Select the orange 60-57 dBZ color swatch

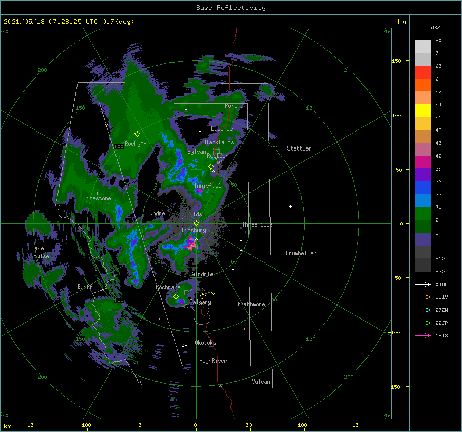point(423,85)
